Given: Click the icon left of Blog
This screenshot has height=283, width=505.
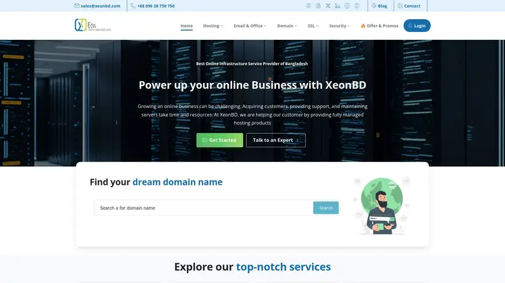Looking at the screenshot, I should point(374,6).
